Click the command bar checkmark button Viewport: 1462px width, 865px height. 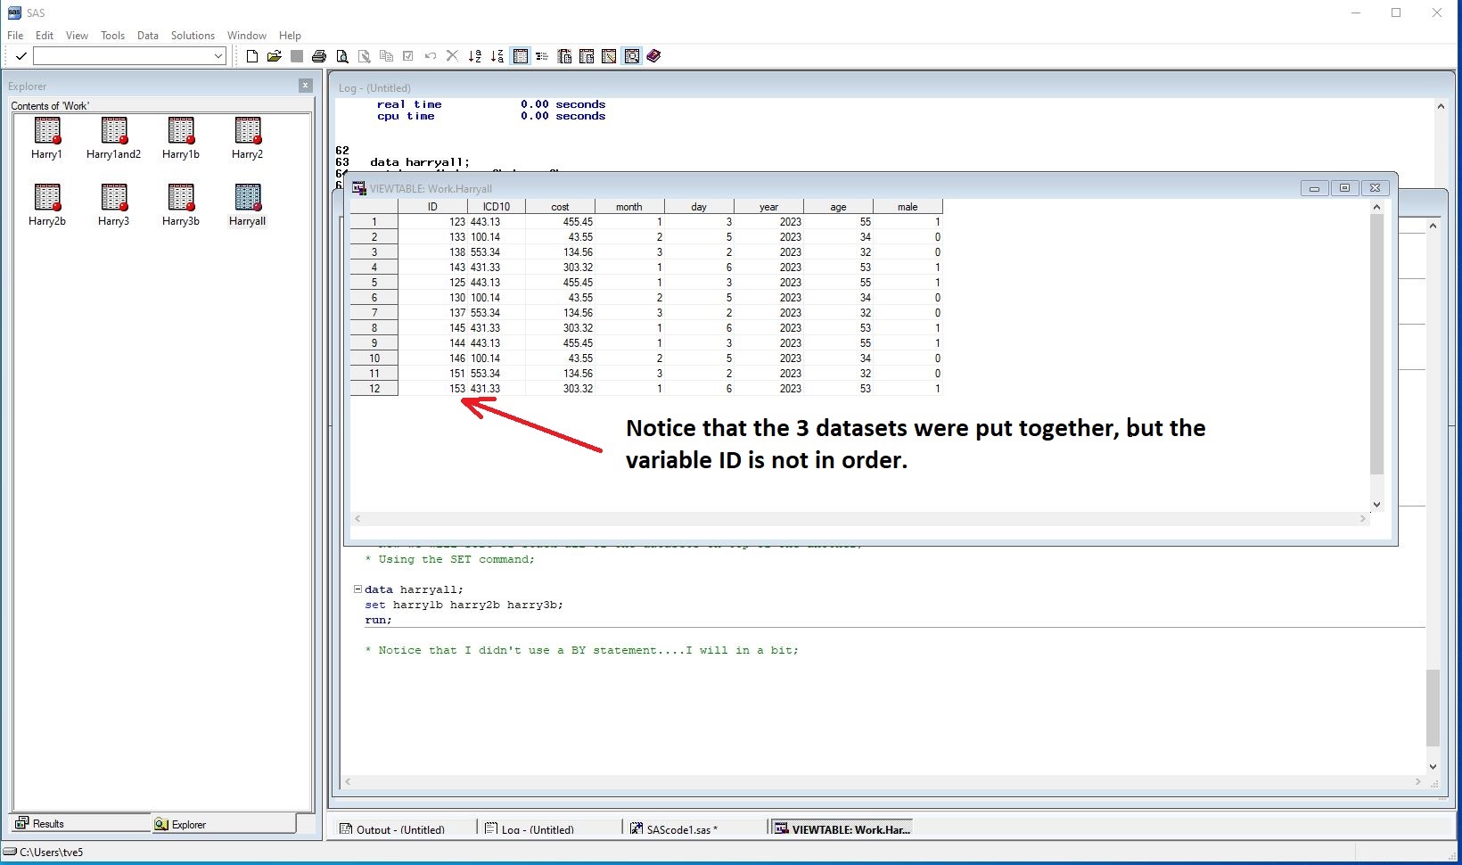[x=21, y=56]
